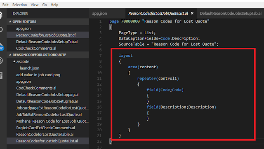
Task: Open the Source Control activity bar icon
Action: tap(1, 46)
